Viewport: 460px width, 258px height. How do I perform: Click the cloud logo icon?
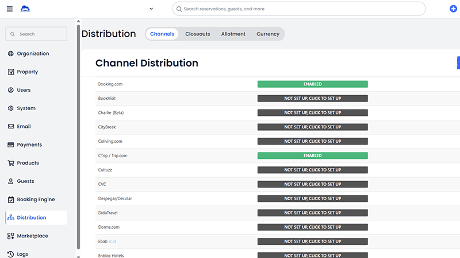pyautogui.click(x=25, y=9)
